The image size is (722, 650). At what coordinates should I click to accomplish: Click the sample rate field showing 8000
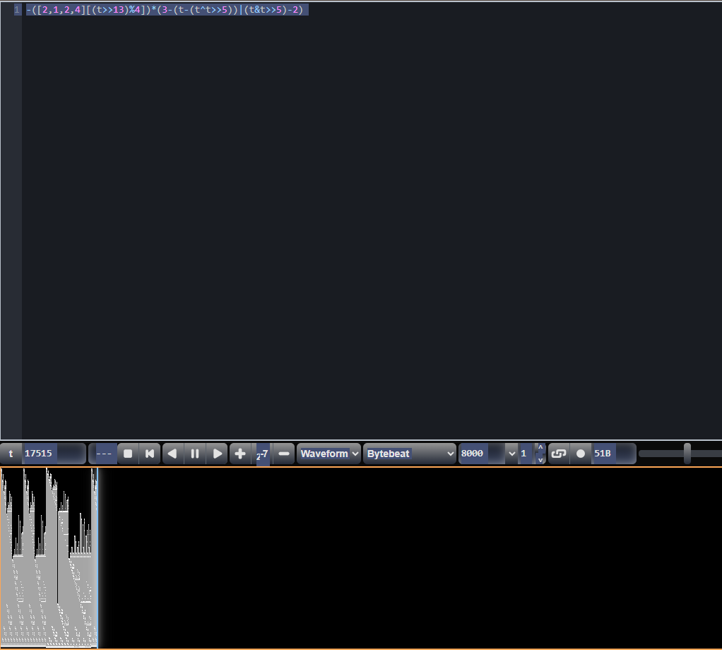click(480, 454)
